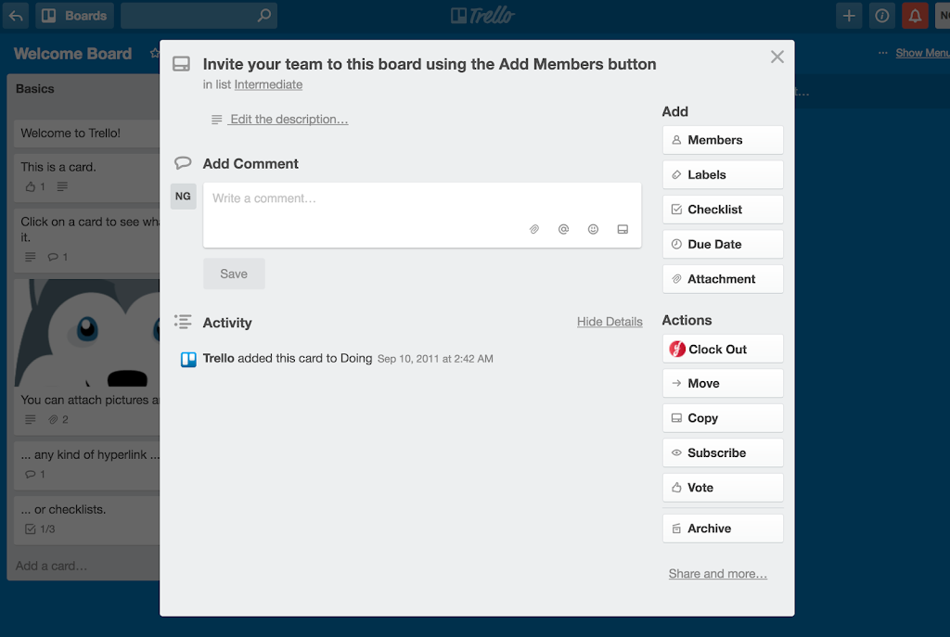The width and height of the screenshot is (950, 637).
Task: Click the card icon beside the title
Action: [x=181, y=64]
